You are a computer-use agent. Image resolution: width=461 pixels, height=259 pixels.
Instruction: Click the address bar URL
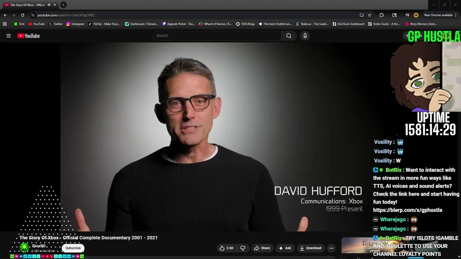click(x=66, y=15)
